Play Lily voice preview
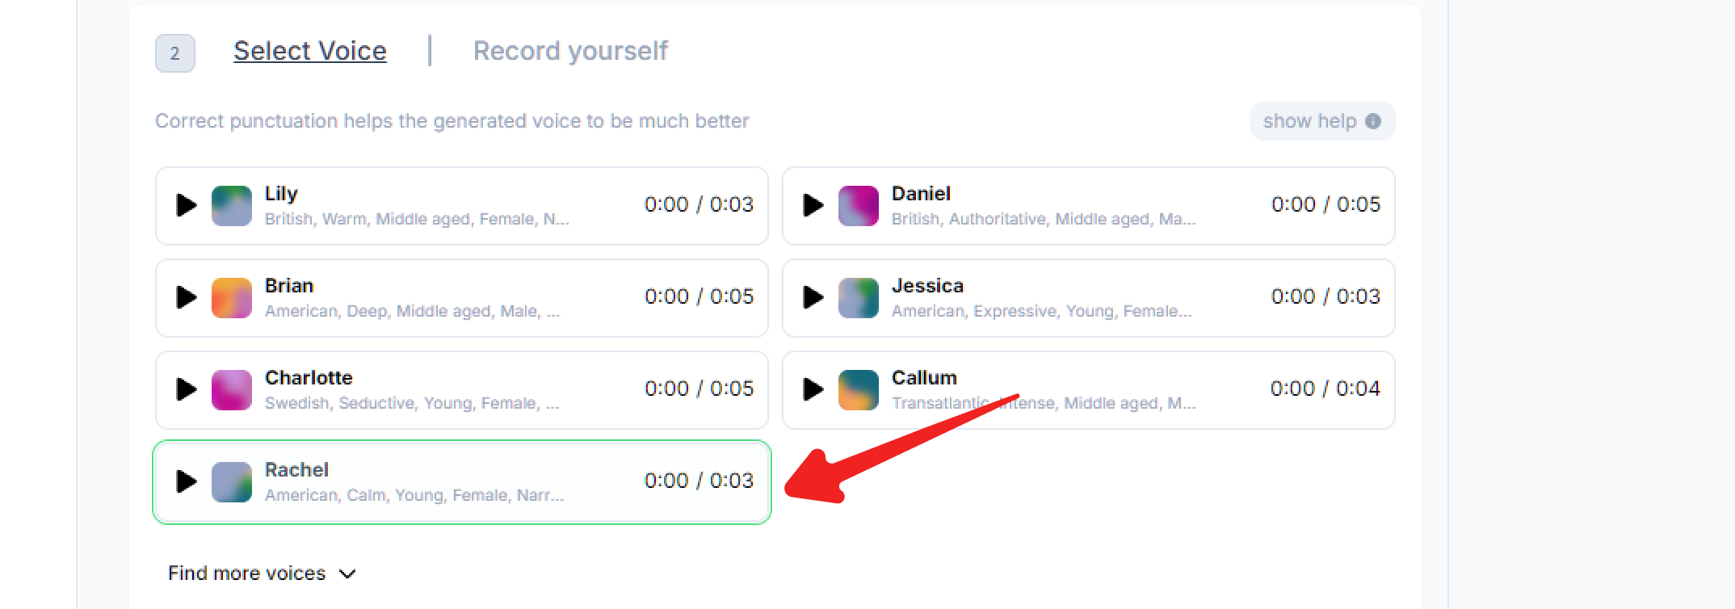This screenshot has width=1735, height=609. (187, 205)
